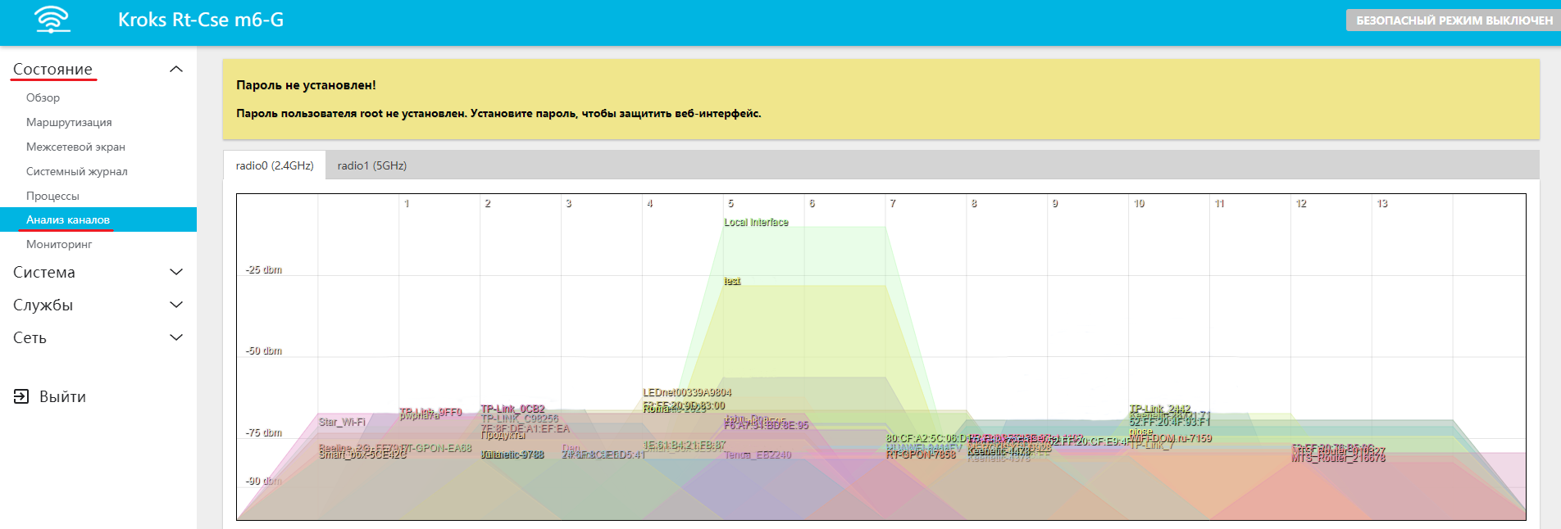Open Системный журнал system log
Image resolution: width=1561 pixels, height=529 pixels.
[x=76, y=171]
